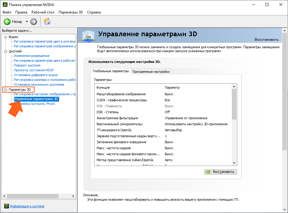This screenshot has height=213, width=288.
Task: Open the Home page icon
Action: point(47,22)
